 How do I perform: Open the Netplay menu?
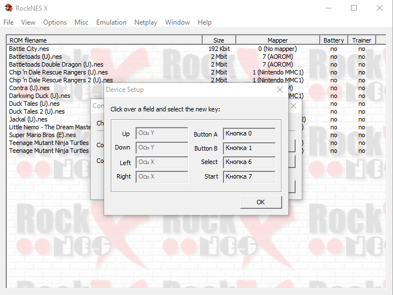tap(146, 22)
